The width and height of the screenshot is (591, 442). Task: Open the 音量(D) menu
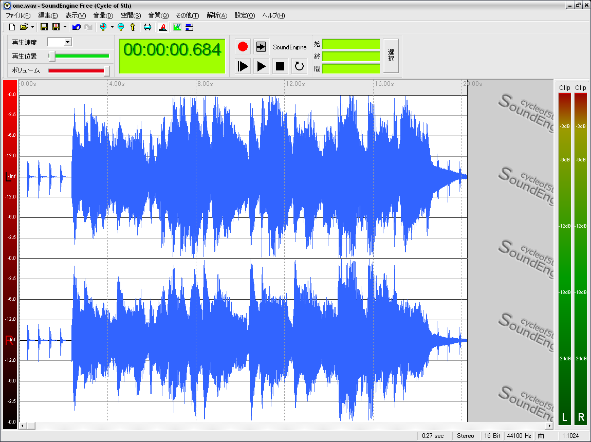[103, 15]
